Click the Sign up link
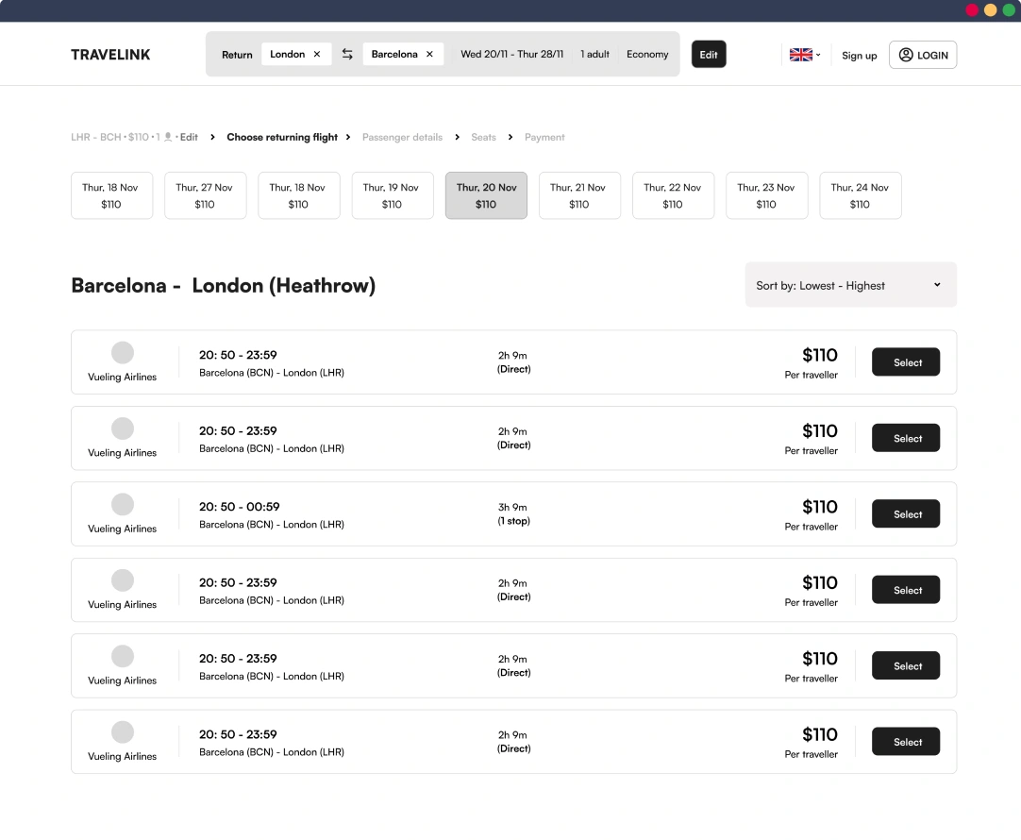 click(859, 56)
